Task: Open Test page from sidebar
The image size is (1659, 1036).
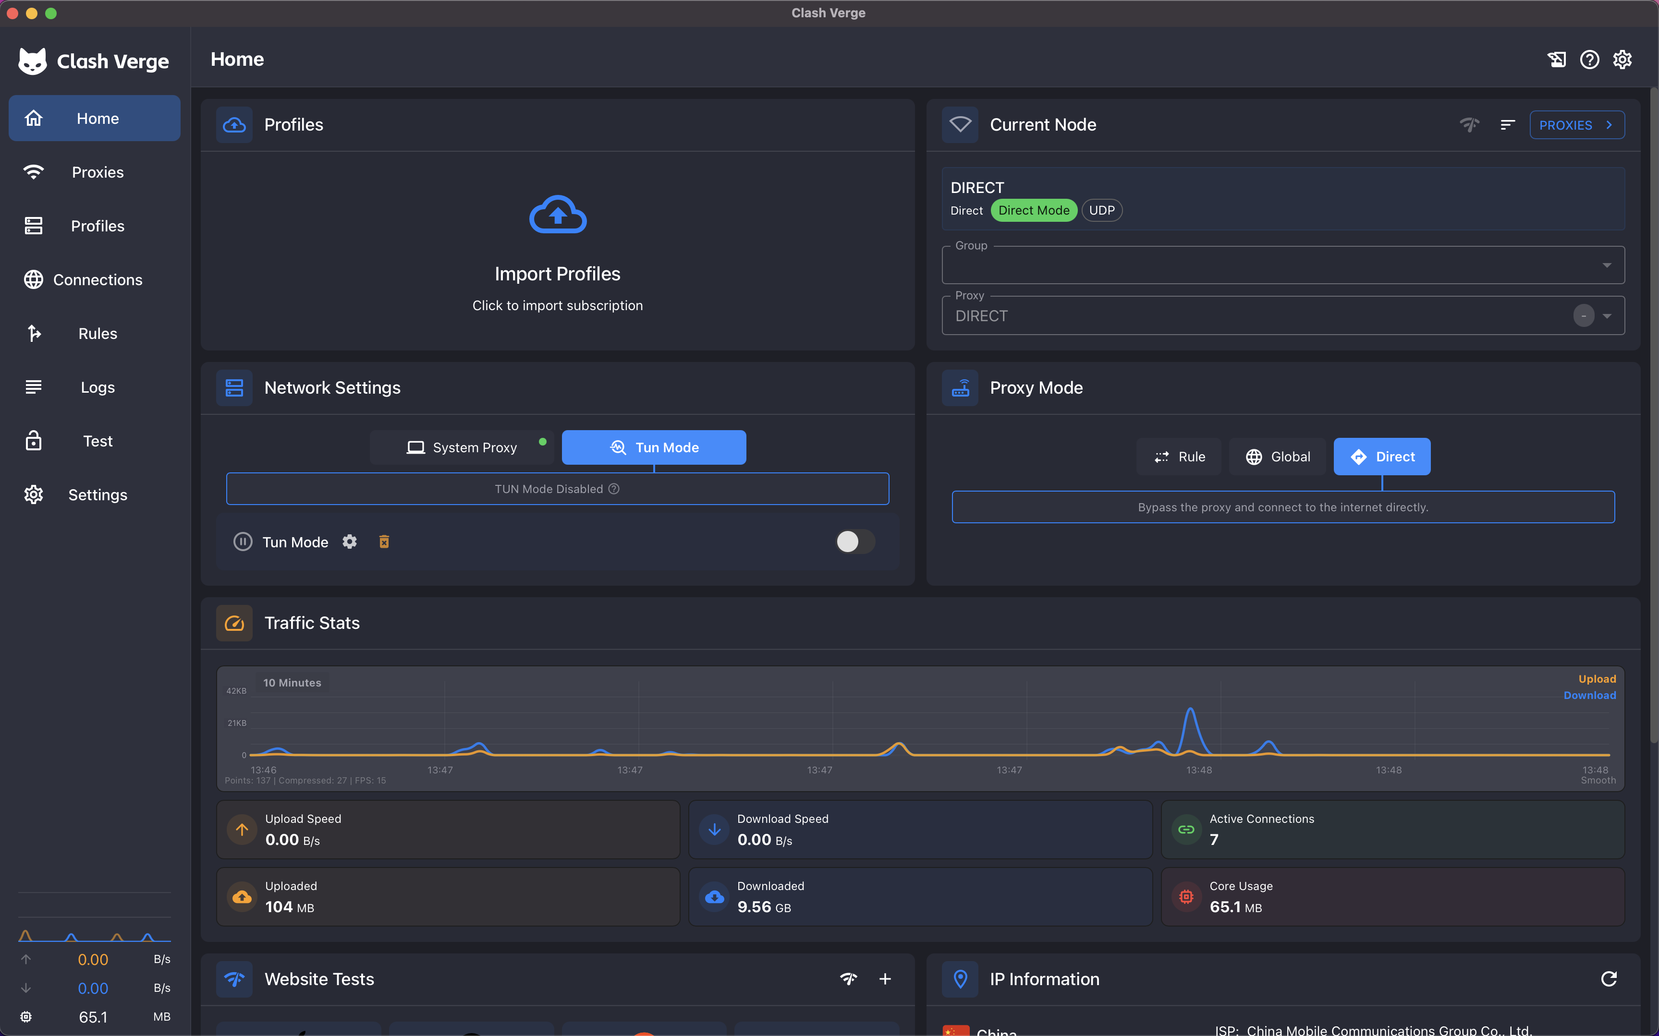Action: pos(95,441)
